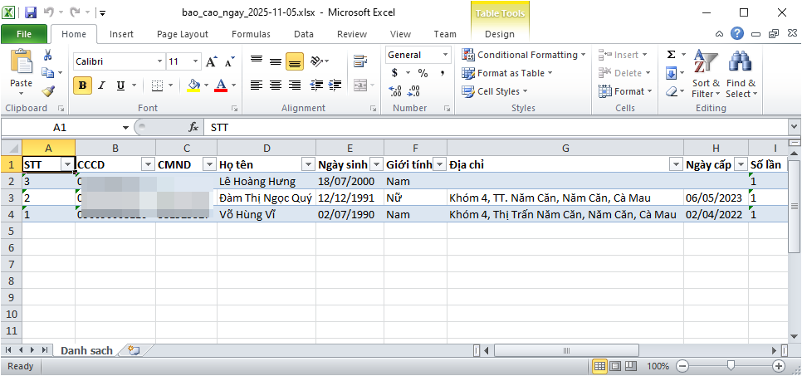Click the Increase Font Size icon
This screenshot has height=376, width=802.
211,62
